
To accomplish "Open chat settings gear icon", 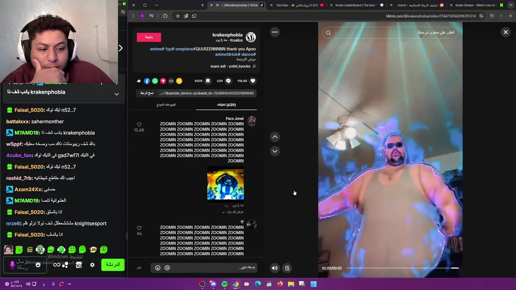I will [92, 265].
